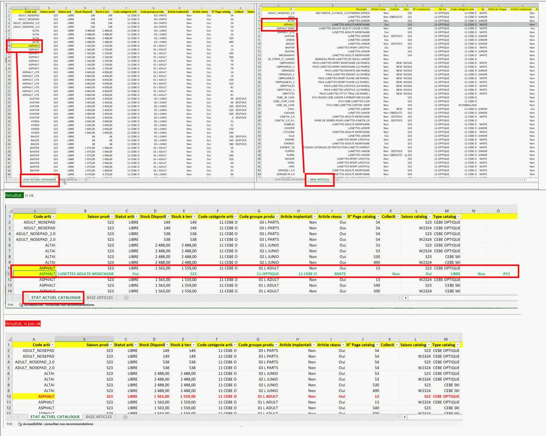Click horizontal scroll left arrow in 'si pas ok' sheet

(x=405, y=417)
